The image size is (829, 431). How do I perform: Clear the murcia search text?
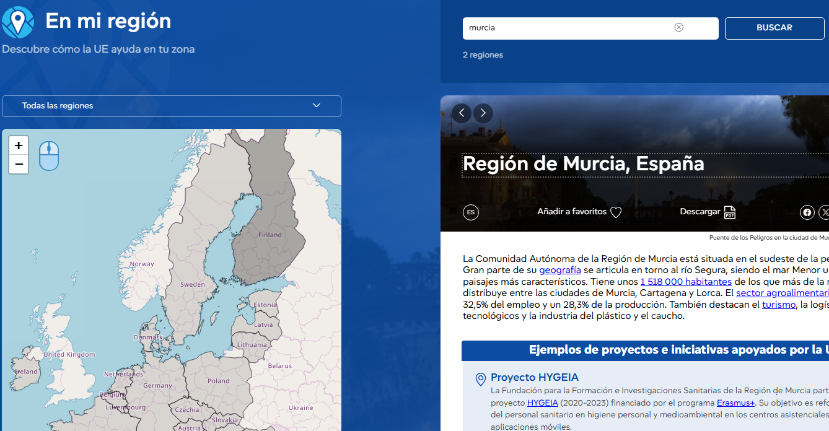679,27
